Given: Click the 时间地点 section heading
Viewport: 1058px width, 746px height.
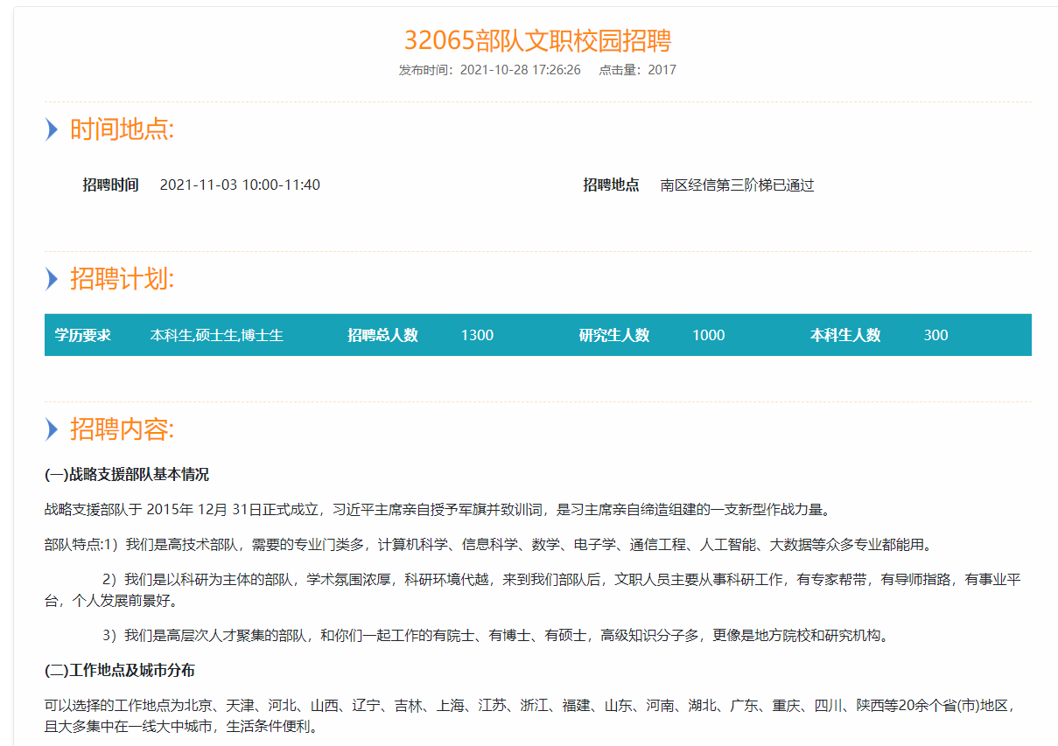Looking at the screenshot, I should [x=123, y=130].
